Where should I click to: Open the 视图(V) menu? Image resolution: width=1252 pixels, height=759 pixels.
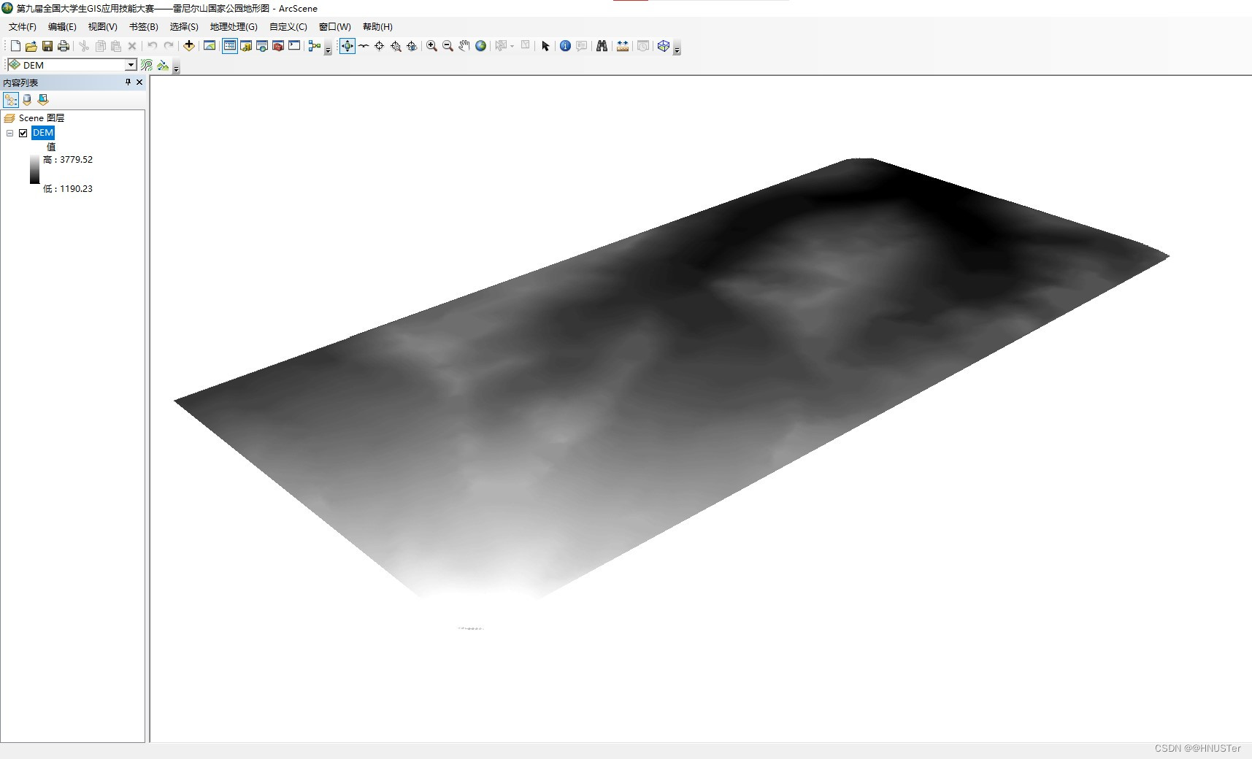coord(102,27)
